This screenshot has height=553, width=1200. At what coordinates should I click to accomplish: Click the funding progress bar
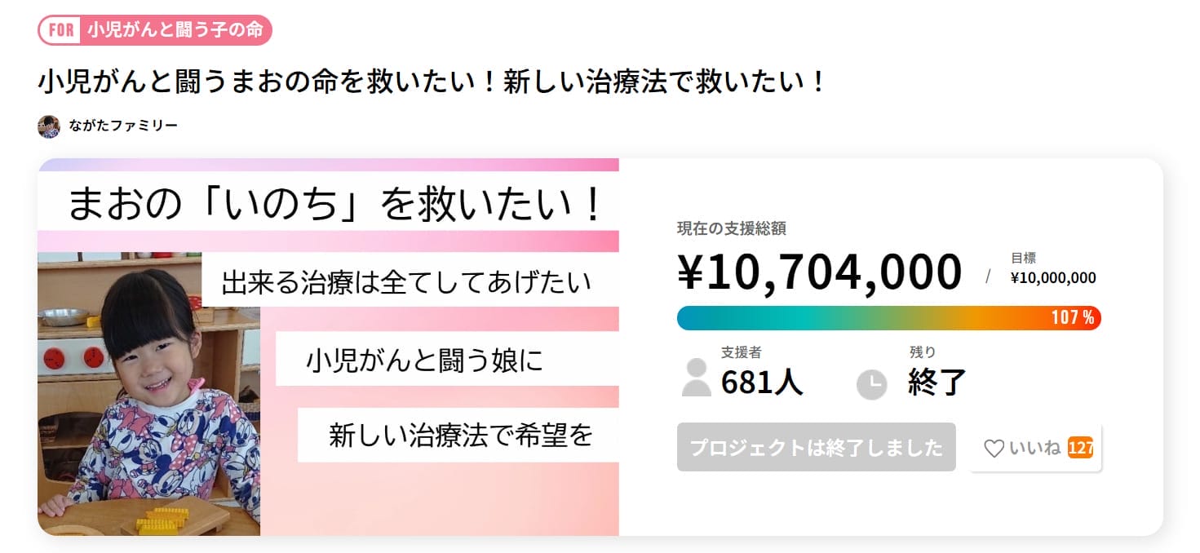[x=857, y=318]
